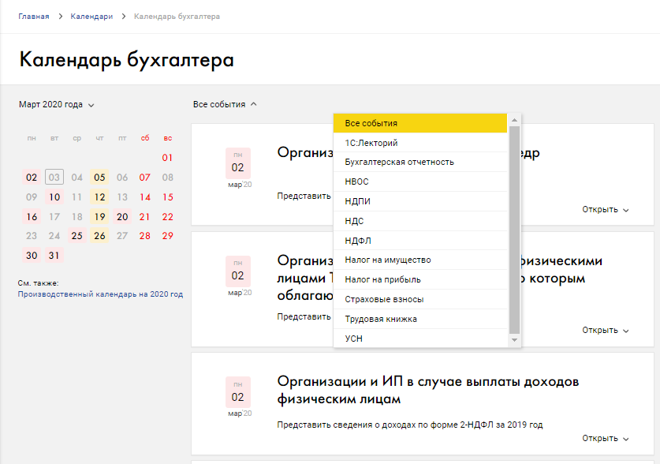Screen dimensions: 660x464
Task: Open the month selector chevron next to Март 2020
Action: 89,104
